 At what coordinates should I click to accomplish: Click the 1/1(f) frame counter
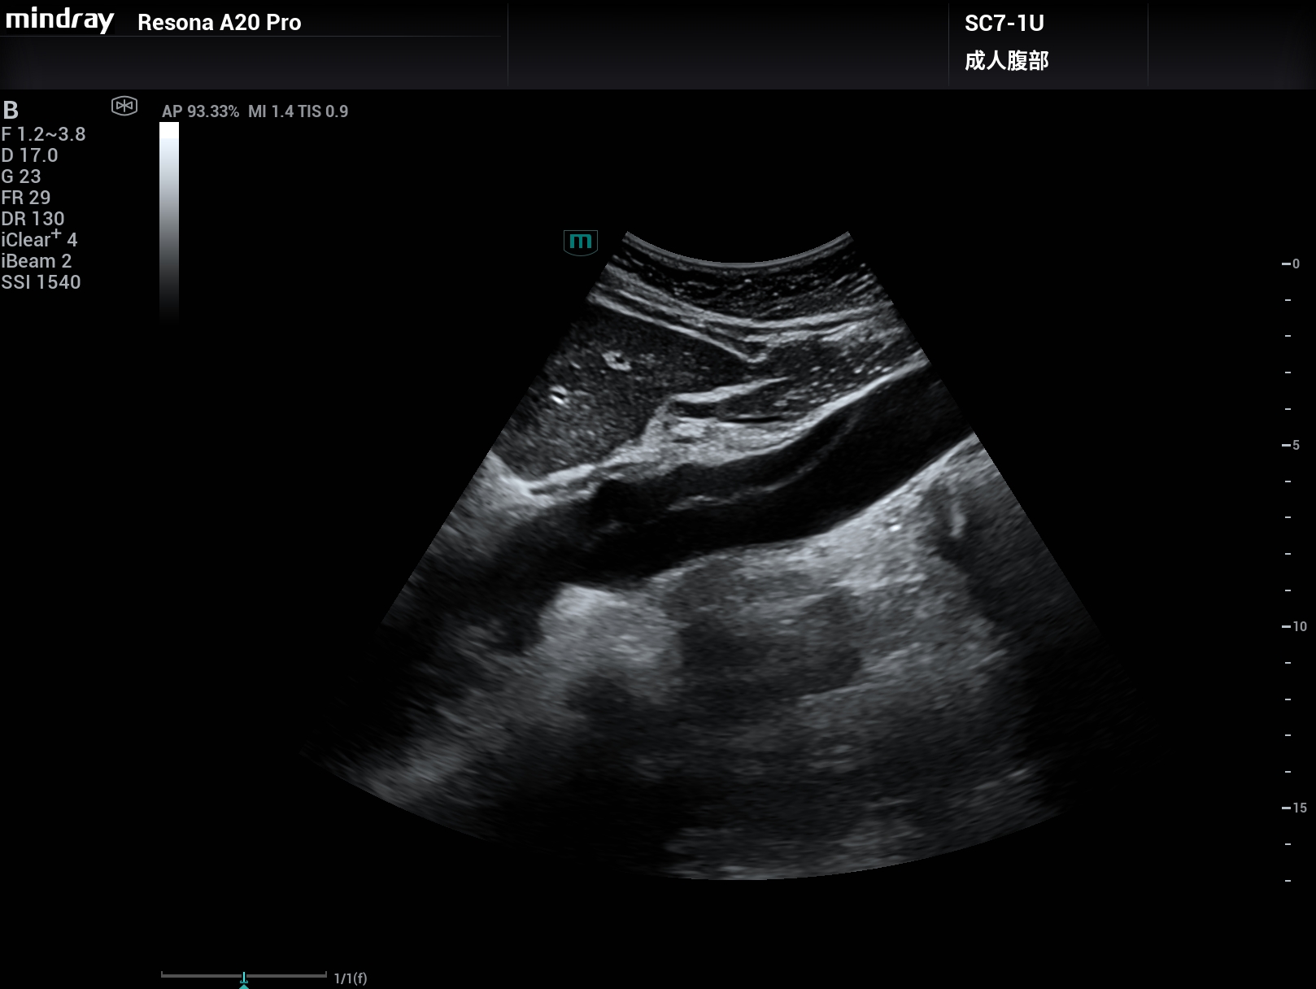click(x=351, y=978)
